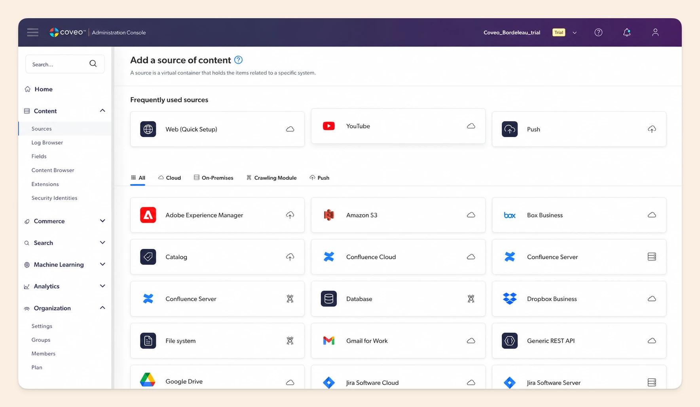Select the Jira Software Cloud source card
The width and height of the screenshot is (700, 407).
tap(398, 377)
